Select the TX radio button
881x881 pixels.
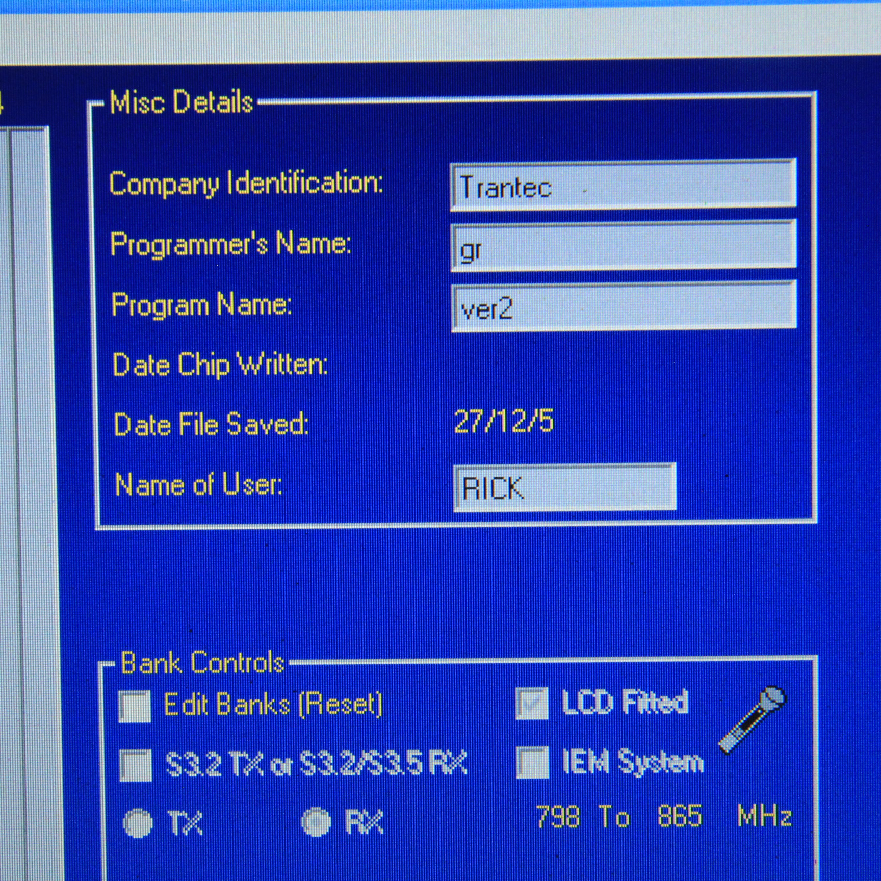click(138, 823)
